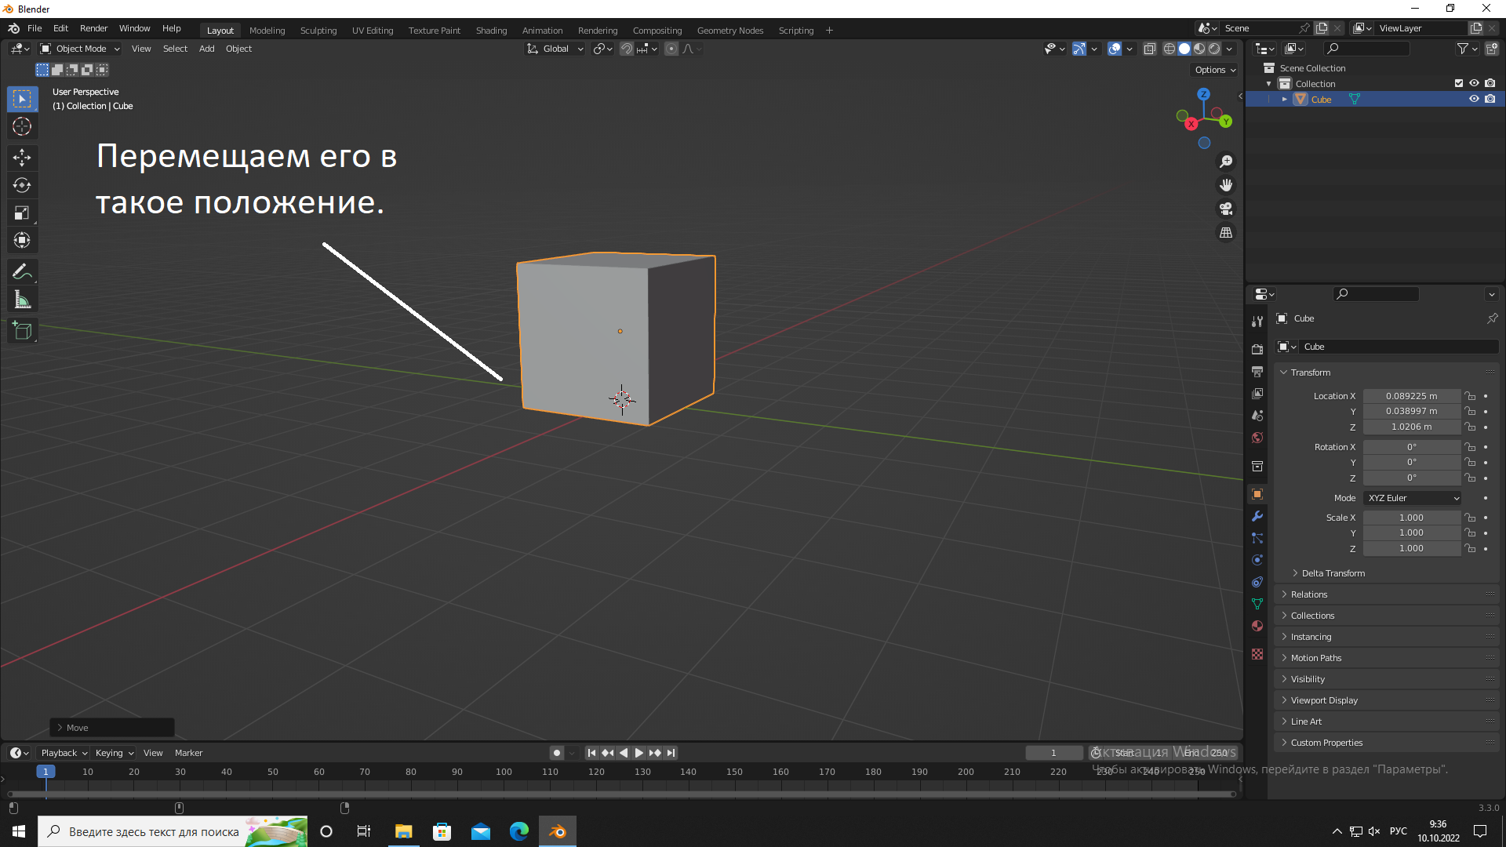
Task: Select the Transform tool
Action: (x=22, y=240)
